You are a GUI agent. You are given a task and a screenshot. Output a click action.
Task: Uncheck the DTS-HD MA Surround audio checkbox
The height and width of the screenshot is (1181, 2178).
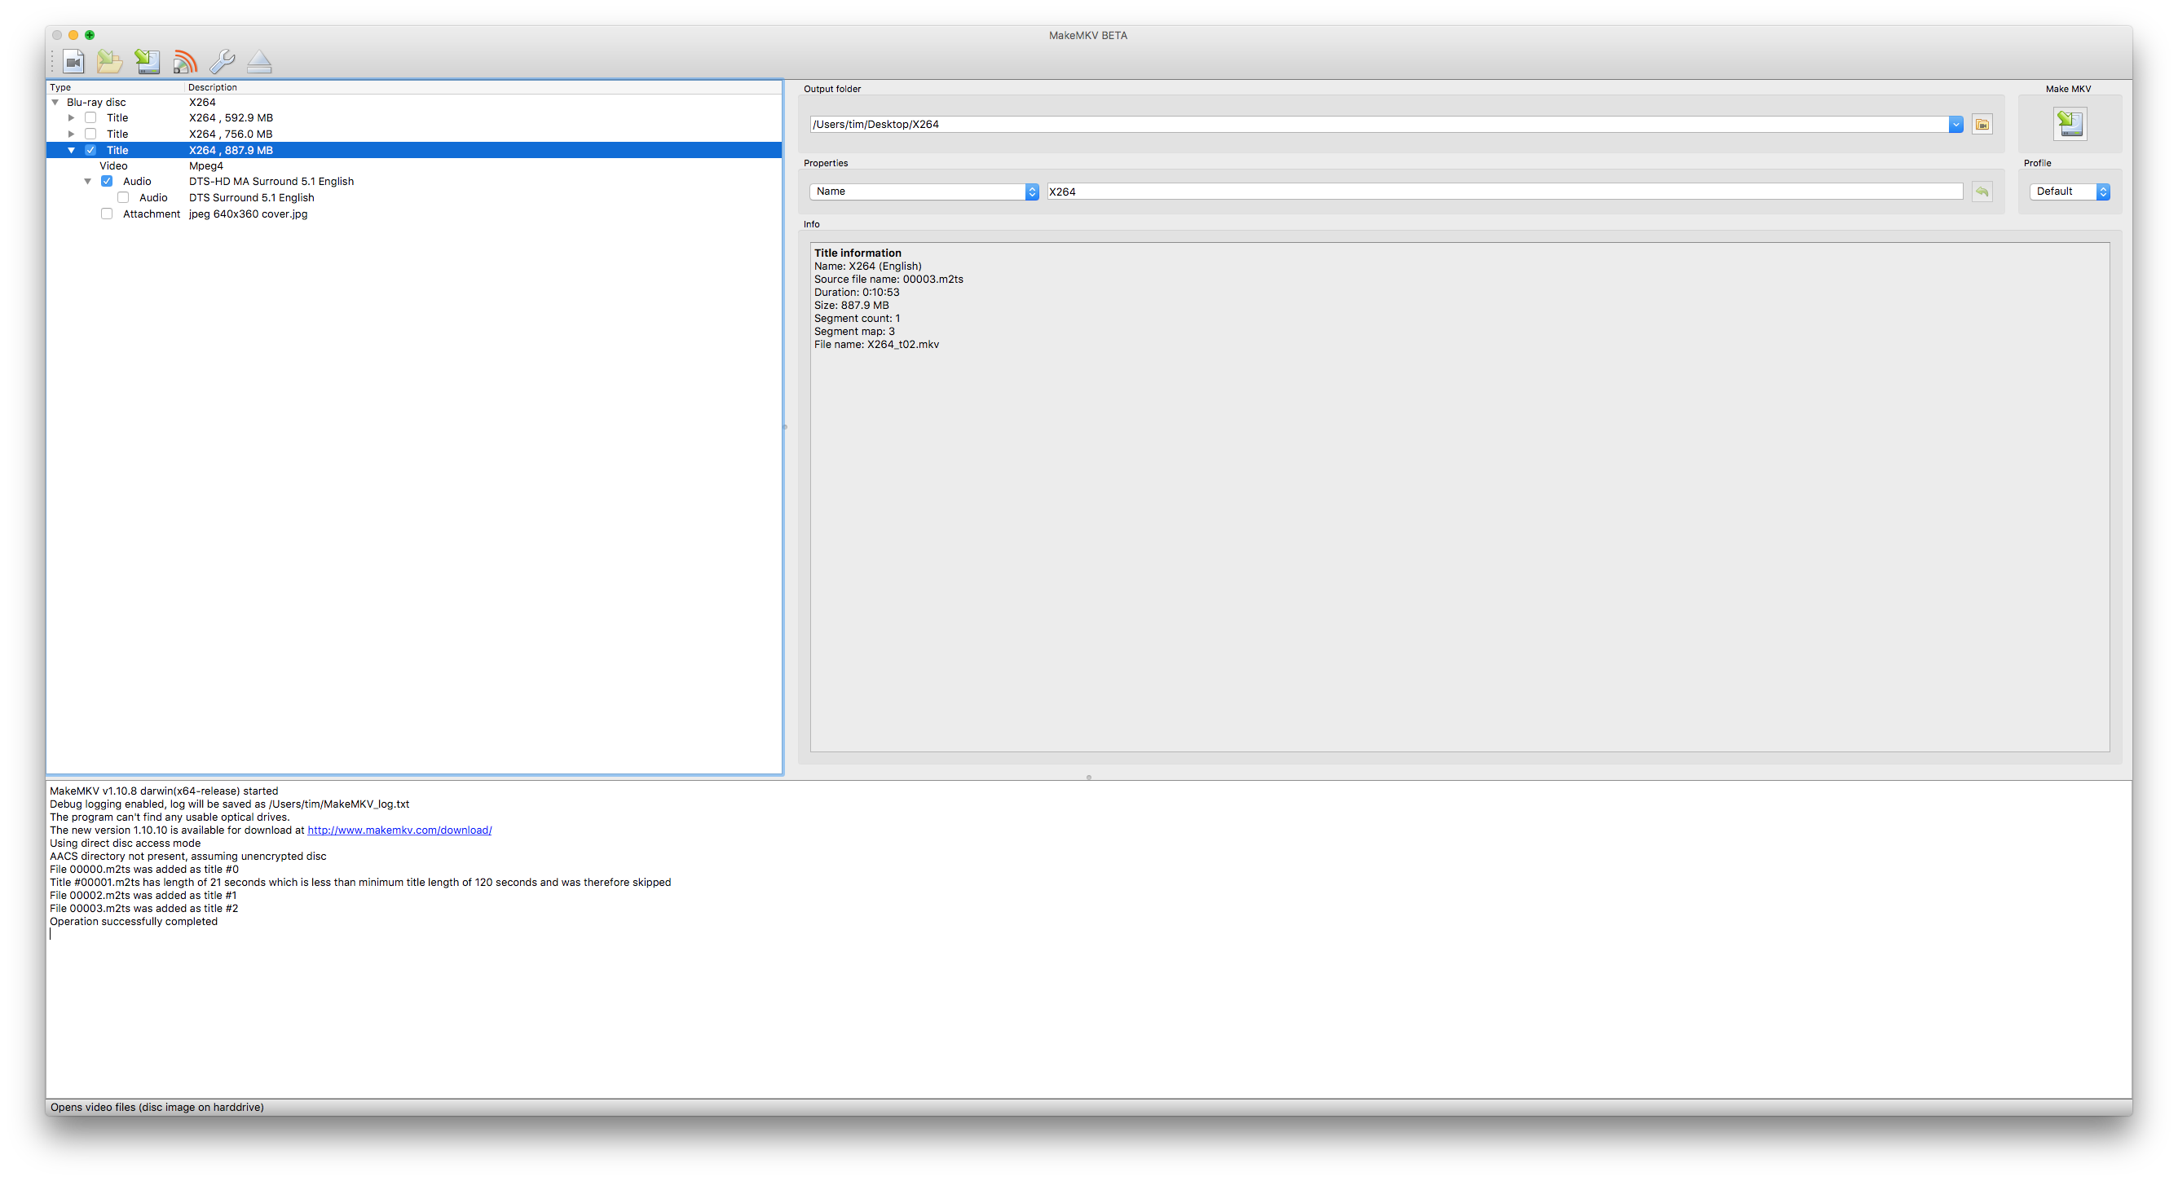coord(107,181)
